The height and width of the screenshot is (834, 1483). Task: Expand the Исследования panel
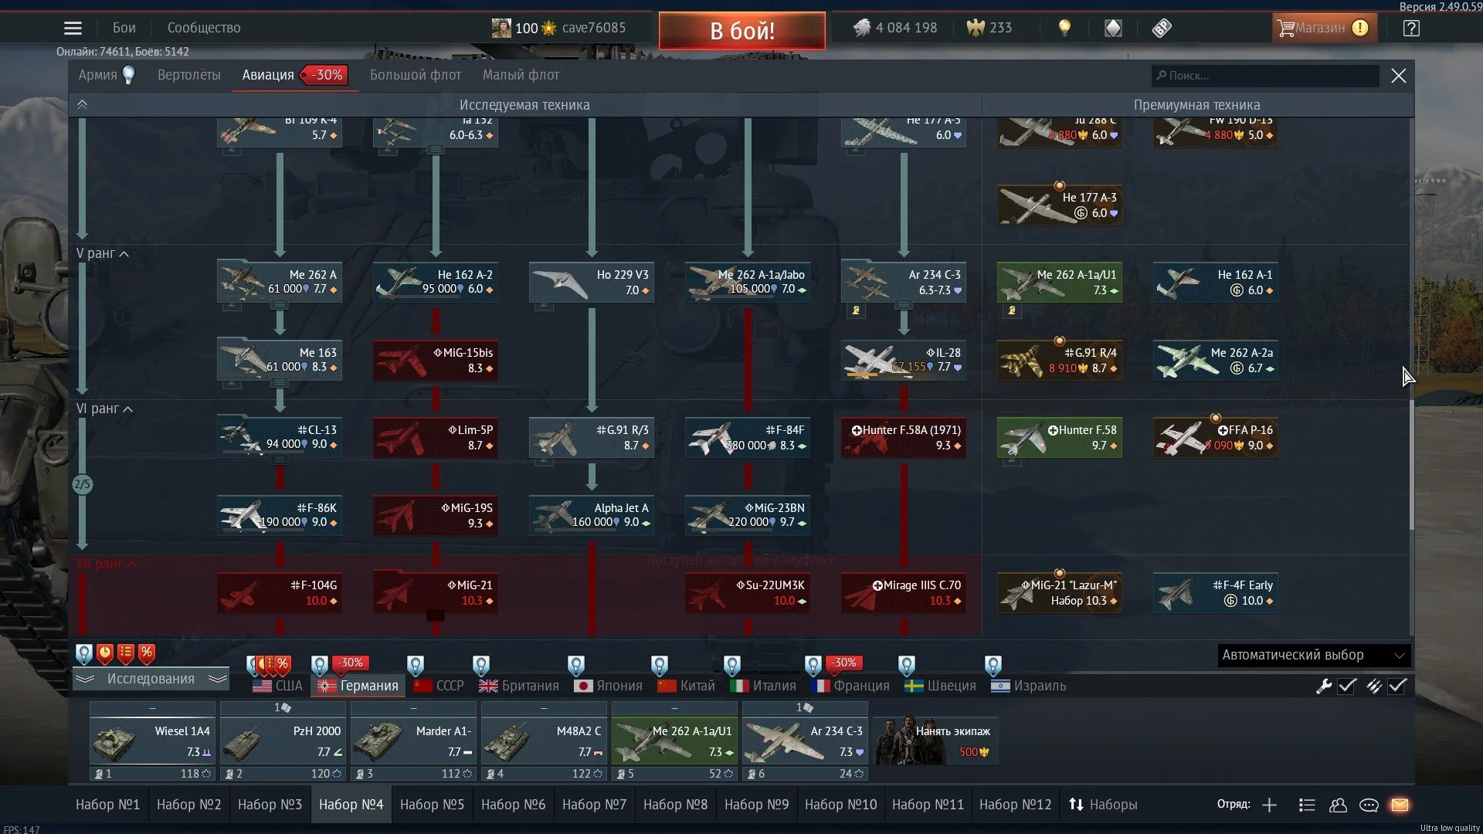(151, 679)
